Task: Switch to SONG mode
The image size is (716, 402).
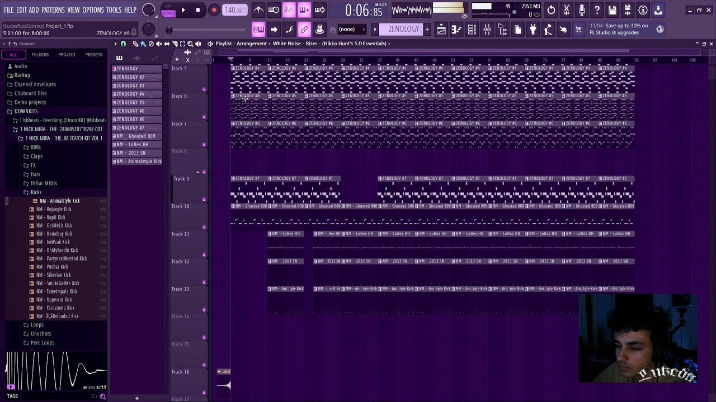Action: point(168,13)
